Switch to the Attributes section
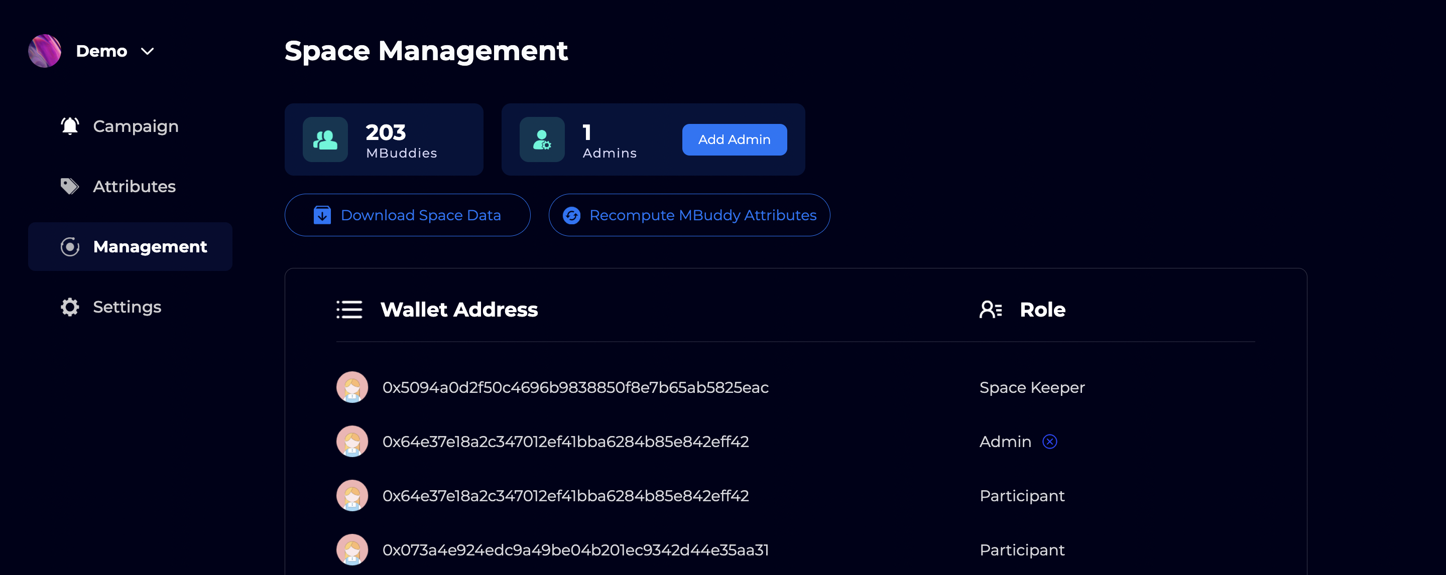 click(x=134, y=186)
